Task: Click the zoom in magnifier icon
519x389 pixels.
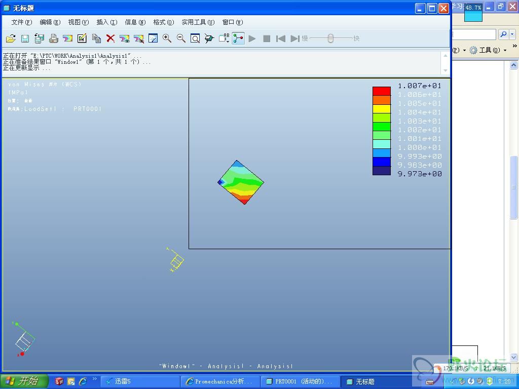Action: 167,38
